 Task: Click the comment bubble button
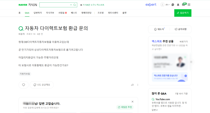click(23, 85)
